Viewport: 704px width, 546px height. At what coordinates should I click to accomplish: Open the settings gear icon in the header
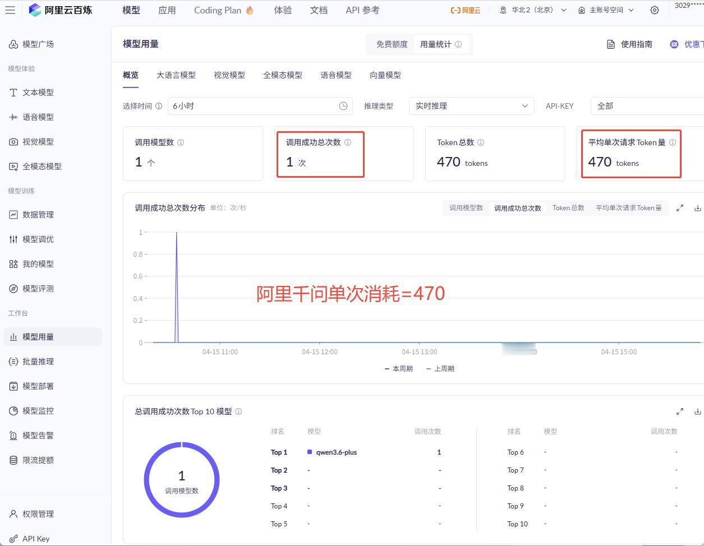(654, 10)
